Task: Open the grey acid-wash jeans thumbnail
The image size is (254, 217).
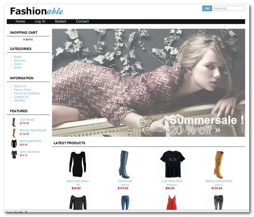Action: (219, 202)
